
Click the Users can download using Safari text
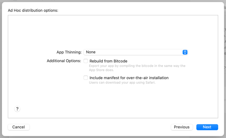[122, 82]
